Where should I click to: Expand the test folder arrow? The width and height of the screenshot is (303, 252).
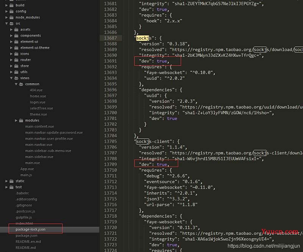[x=6, y=187]
